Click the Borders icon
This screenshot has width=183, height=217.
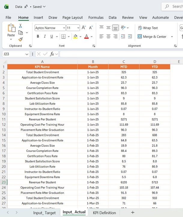point(63,36)
